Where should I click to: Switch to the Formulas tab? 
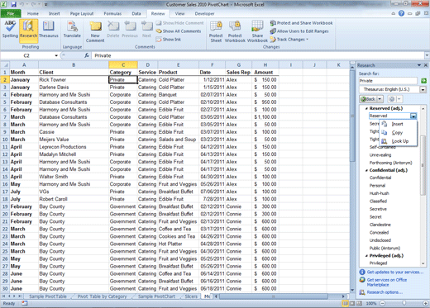112,13
